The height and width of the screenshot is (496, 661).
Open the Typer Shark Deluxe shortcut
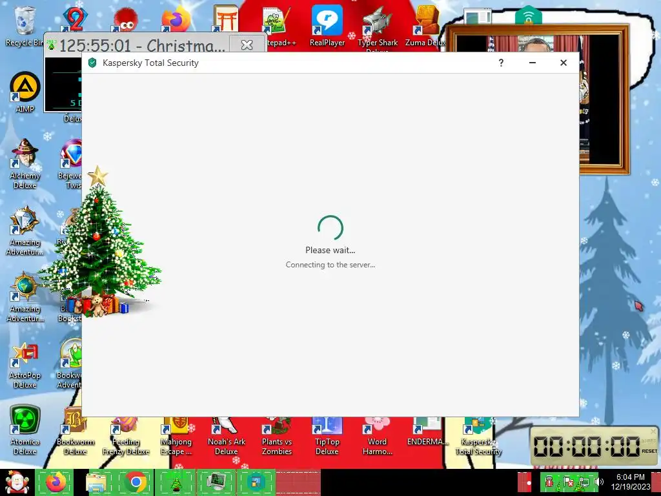[x=377, y=28]
